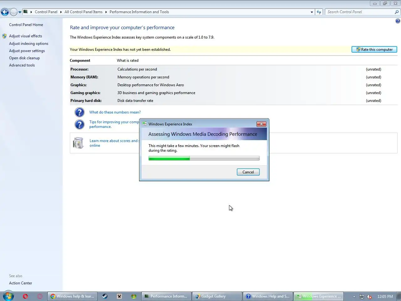Switch to Windows Help and Support taskbar item

coord(268,296)
